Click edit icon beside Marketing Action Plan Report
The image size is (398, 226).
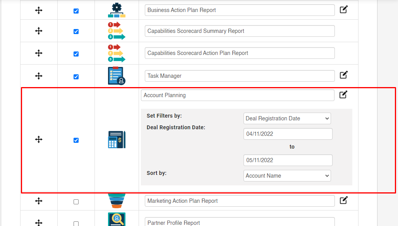coord(343,200)
